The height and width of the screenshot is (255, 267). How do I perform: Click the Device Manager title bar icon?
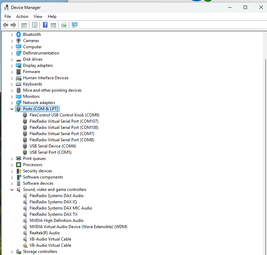(x=7, y=7)
